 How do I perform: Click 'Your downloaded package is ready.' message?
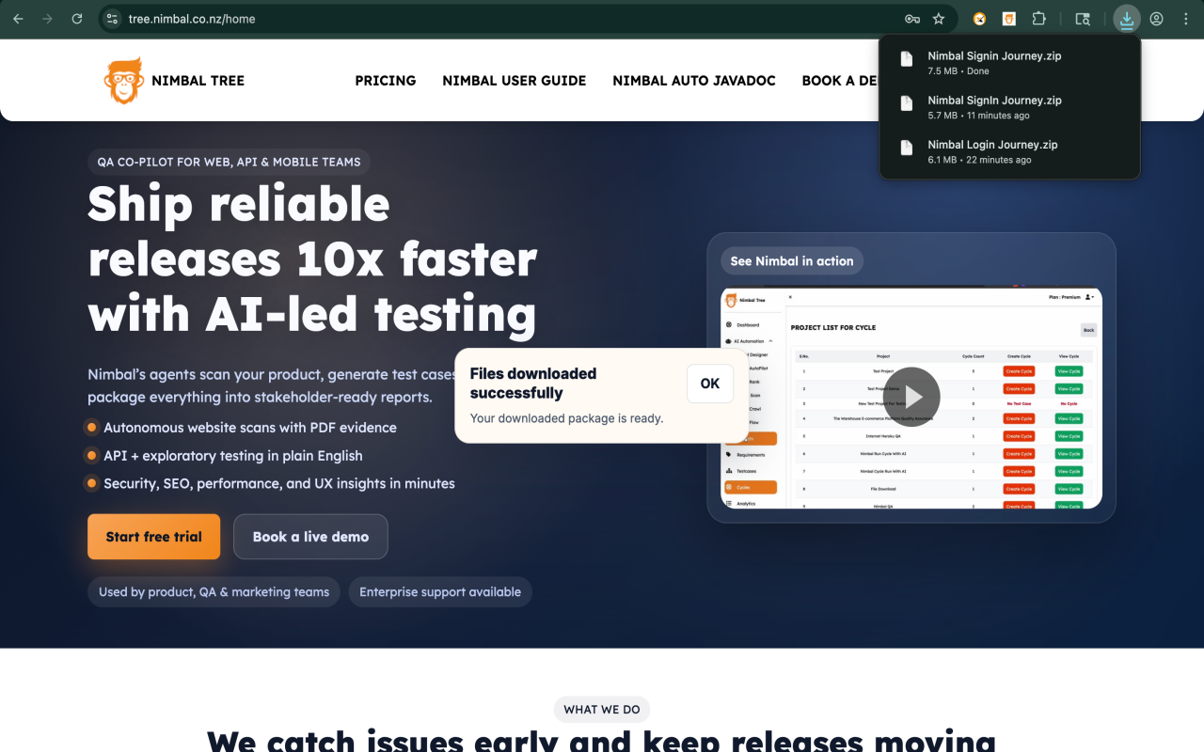tap(566, 418)
